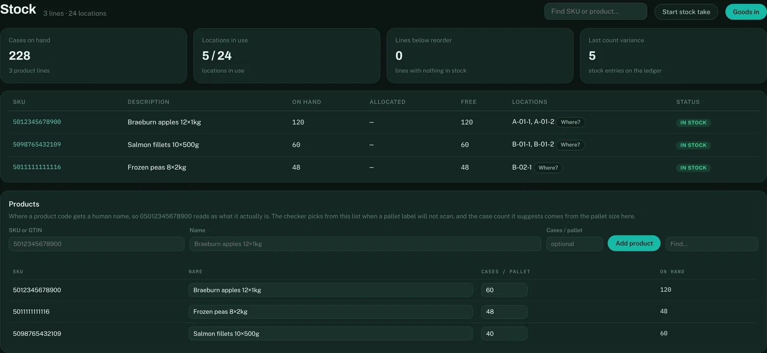Click the DESCRIPTION column header

click(148, 102)
